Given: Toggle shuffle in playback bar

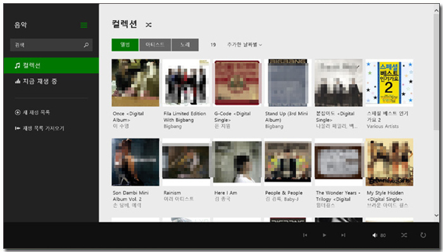Looking at the screenshot, I should click(x=404, y=235).
